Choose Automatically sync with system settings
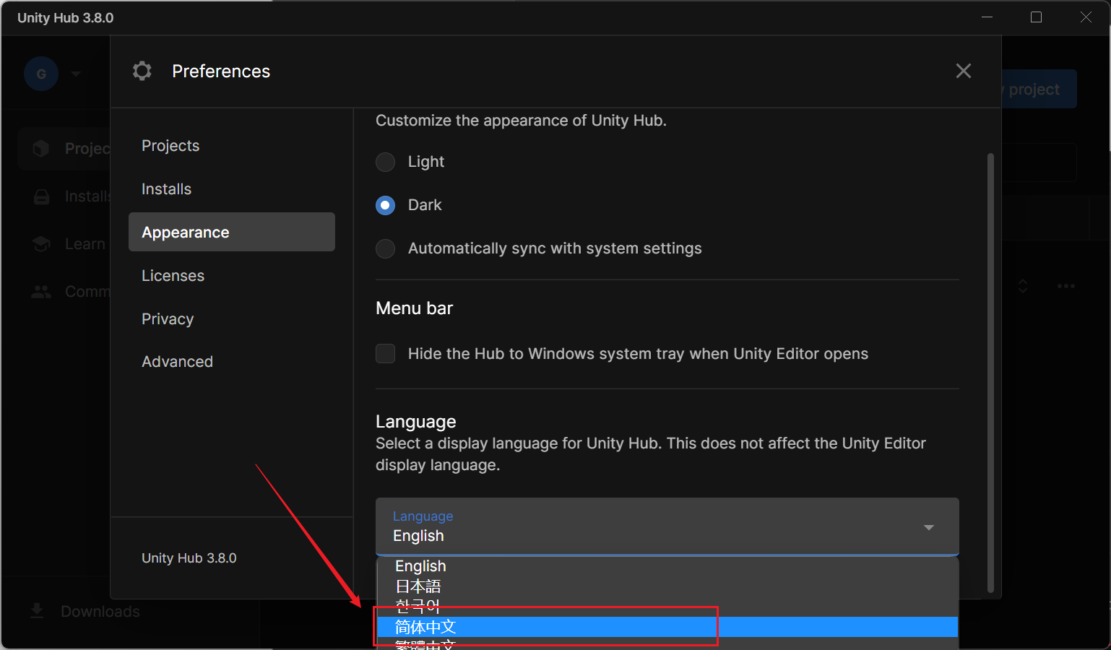 386,248
